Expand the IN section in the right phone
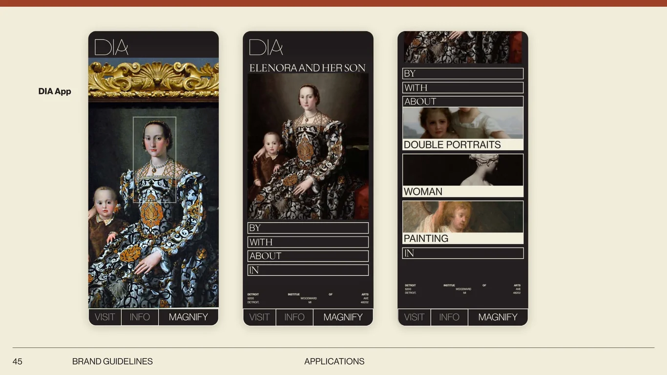667x375 pixels. [463, 253]
